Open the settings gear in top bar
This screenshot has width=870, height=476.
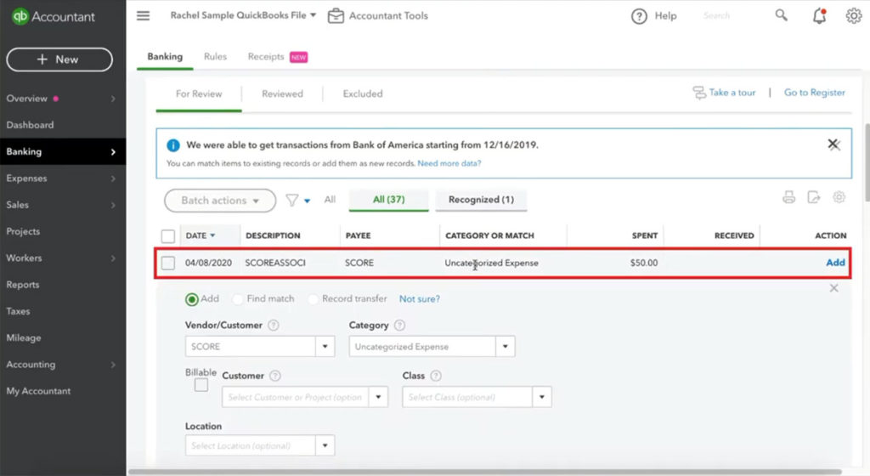[853, 15]
